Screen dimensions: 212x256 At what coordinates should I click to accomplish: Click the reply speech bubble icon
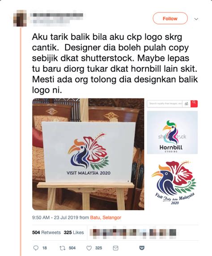(36, 248)
